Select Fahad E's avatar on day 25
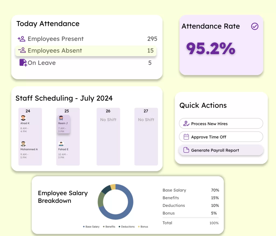 tap(61, 144)
